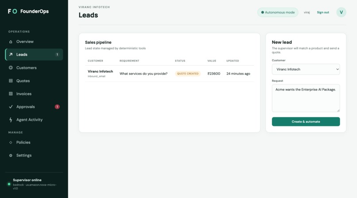
Task: Click the Customers circle icon
Action: [11, 68]
